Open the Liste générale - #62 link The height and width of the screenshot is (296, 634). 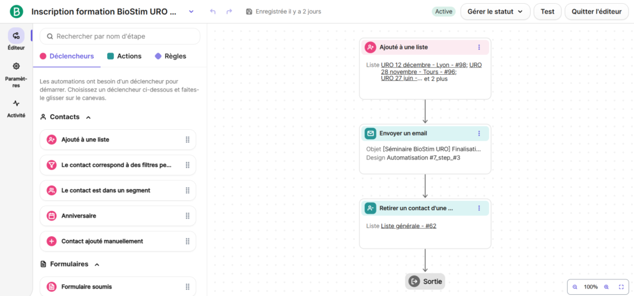point(409,226)
